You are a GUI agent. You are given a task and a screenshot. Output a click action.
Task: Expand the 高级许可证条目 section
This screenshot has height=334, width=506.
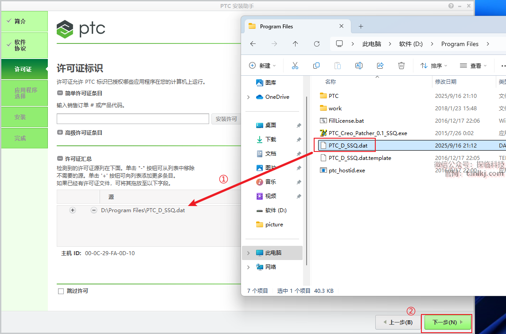tap(60, 132)
